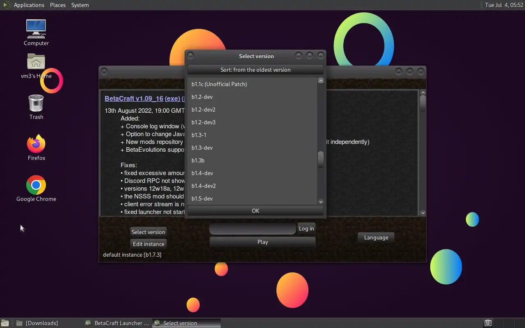Click changelog scroll down arrow in launcher
525x328 pixels.
[423, 213]
